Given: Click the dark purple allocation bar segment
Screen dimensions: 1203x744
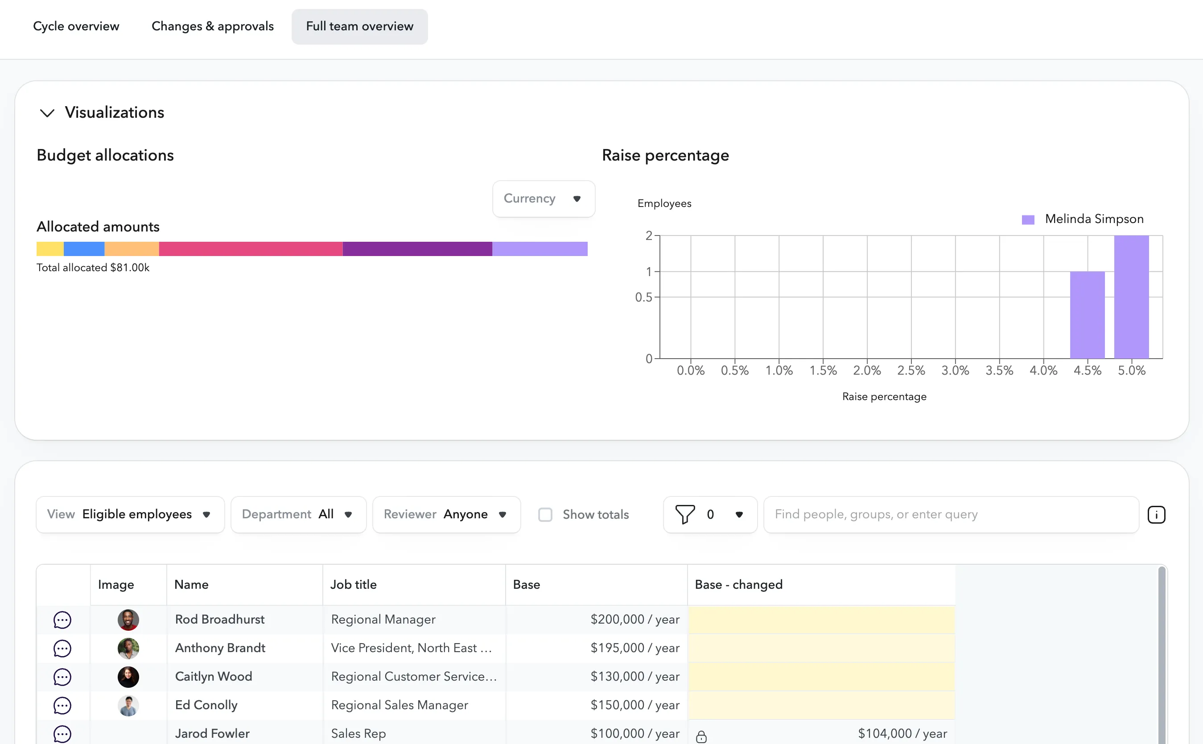Looking at the screenshot, I should tap(417, 249).
